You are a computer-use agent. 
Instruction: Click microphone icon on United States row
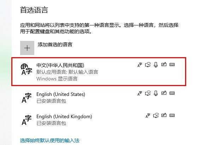pyautogui.click(x=156, y=93)
